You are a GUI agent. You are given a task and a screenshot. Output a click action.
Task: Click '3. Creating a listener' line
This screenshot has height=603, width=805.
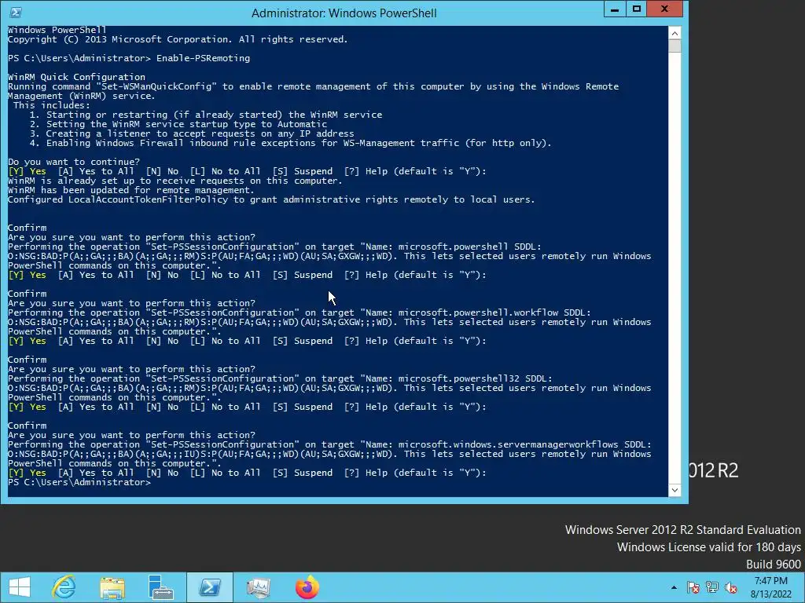click(192, 133)
